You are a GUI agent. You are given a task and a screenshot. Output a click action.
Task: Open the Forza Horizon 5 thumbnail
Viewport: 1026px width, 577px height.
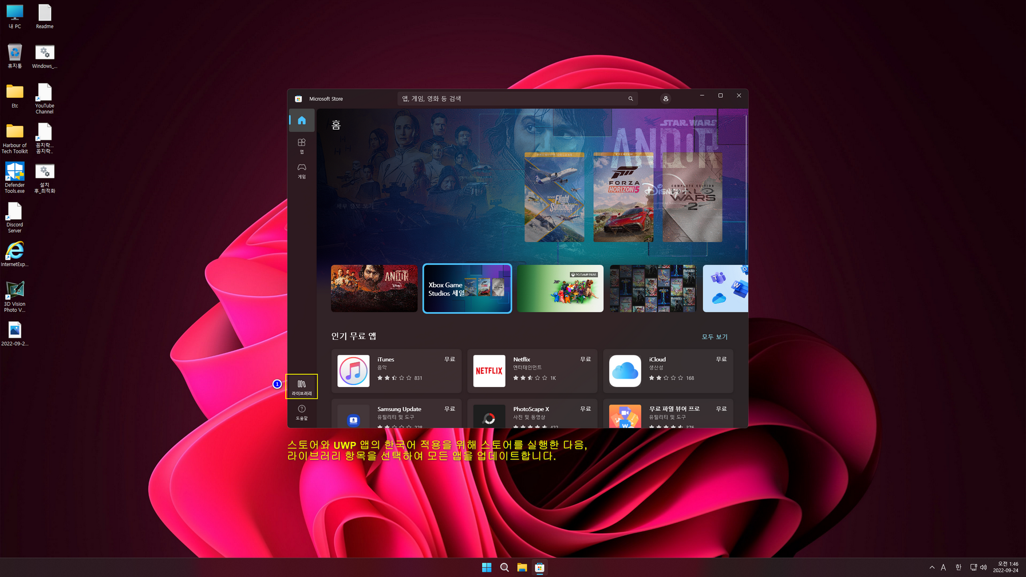point(623,197)
